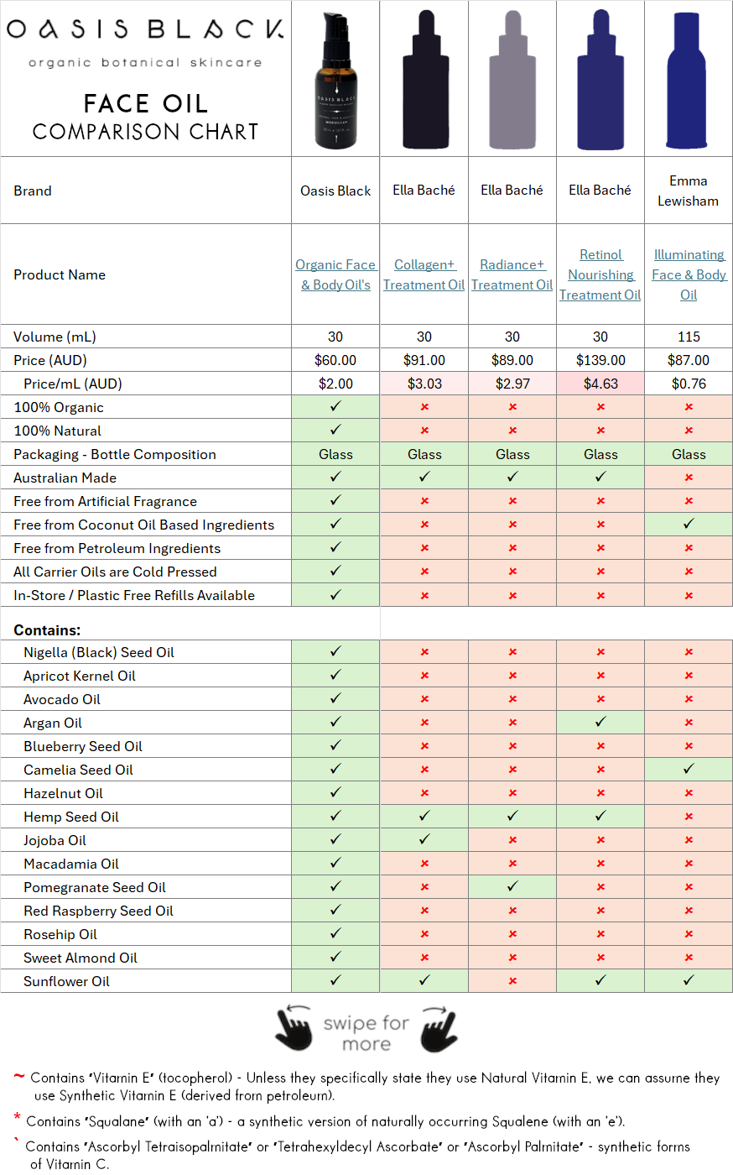
Task: Click the red backtick Vitamin C footnote symbol
Action: [x=17, y=1141]
